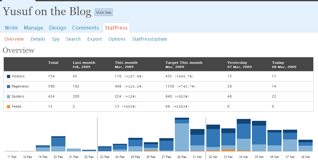Click the Spiders last month value 200
This screenshot has height=163, width=318.
[76, 96]
